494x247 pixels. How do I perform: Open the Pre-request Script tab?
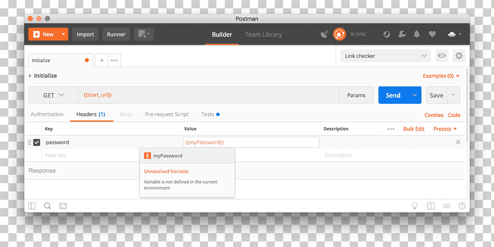[167, 114]
